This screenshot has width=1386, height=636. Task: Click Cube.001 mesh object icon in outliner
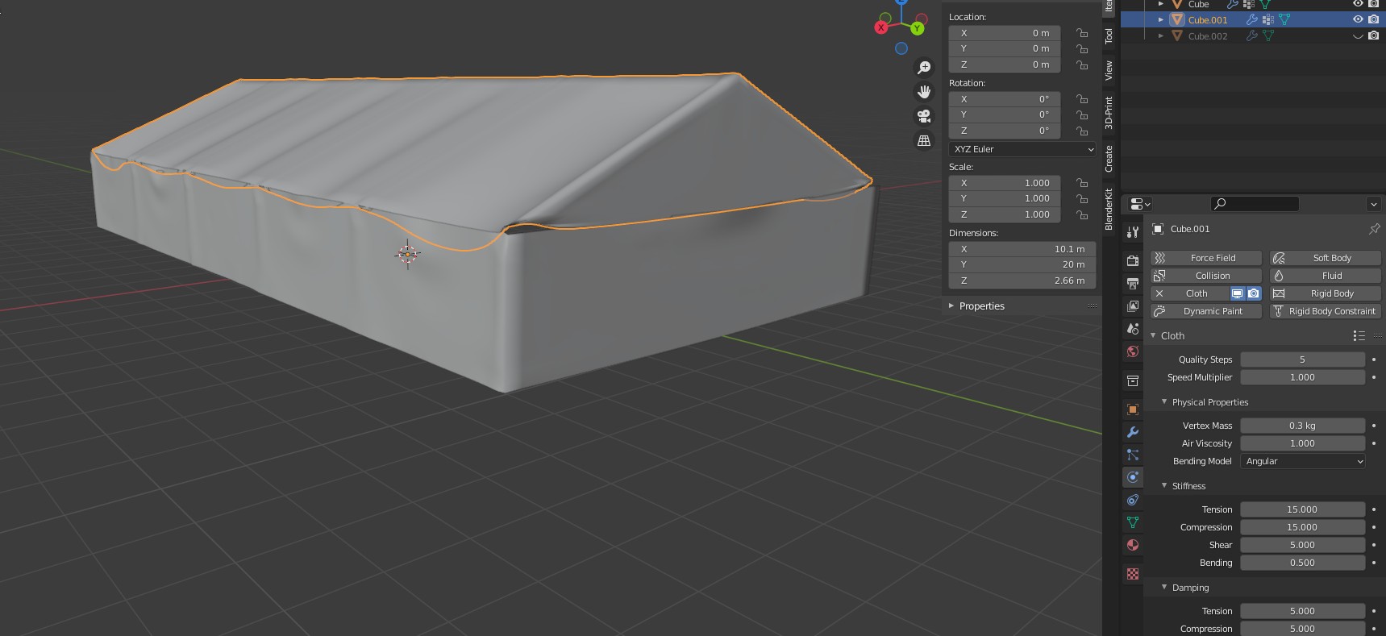coord(1176,19)
